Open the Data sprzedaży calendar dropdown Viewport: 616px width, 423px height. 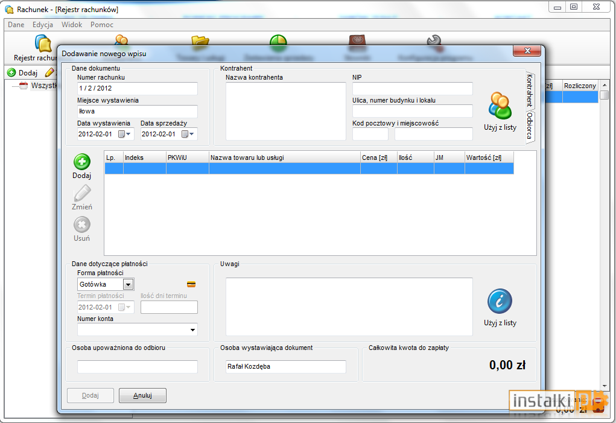[188, 135]
